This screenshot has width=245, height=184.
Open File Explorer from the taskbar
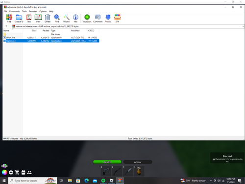tap(70, 181)
